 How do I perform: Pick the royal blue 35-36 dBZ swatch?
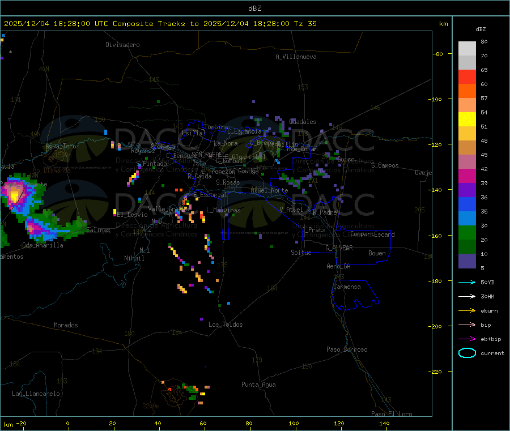pyautogui.click(x=467, y=204)
